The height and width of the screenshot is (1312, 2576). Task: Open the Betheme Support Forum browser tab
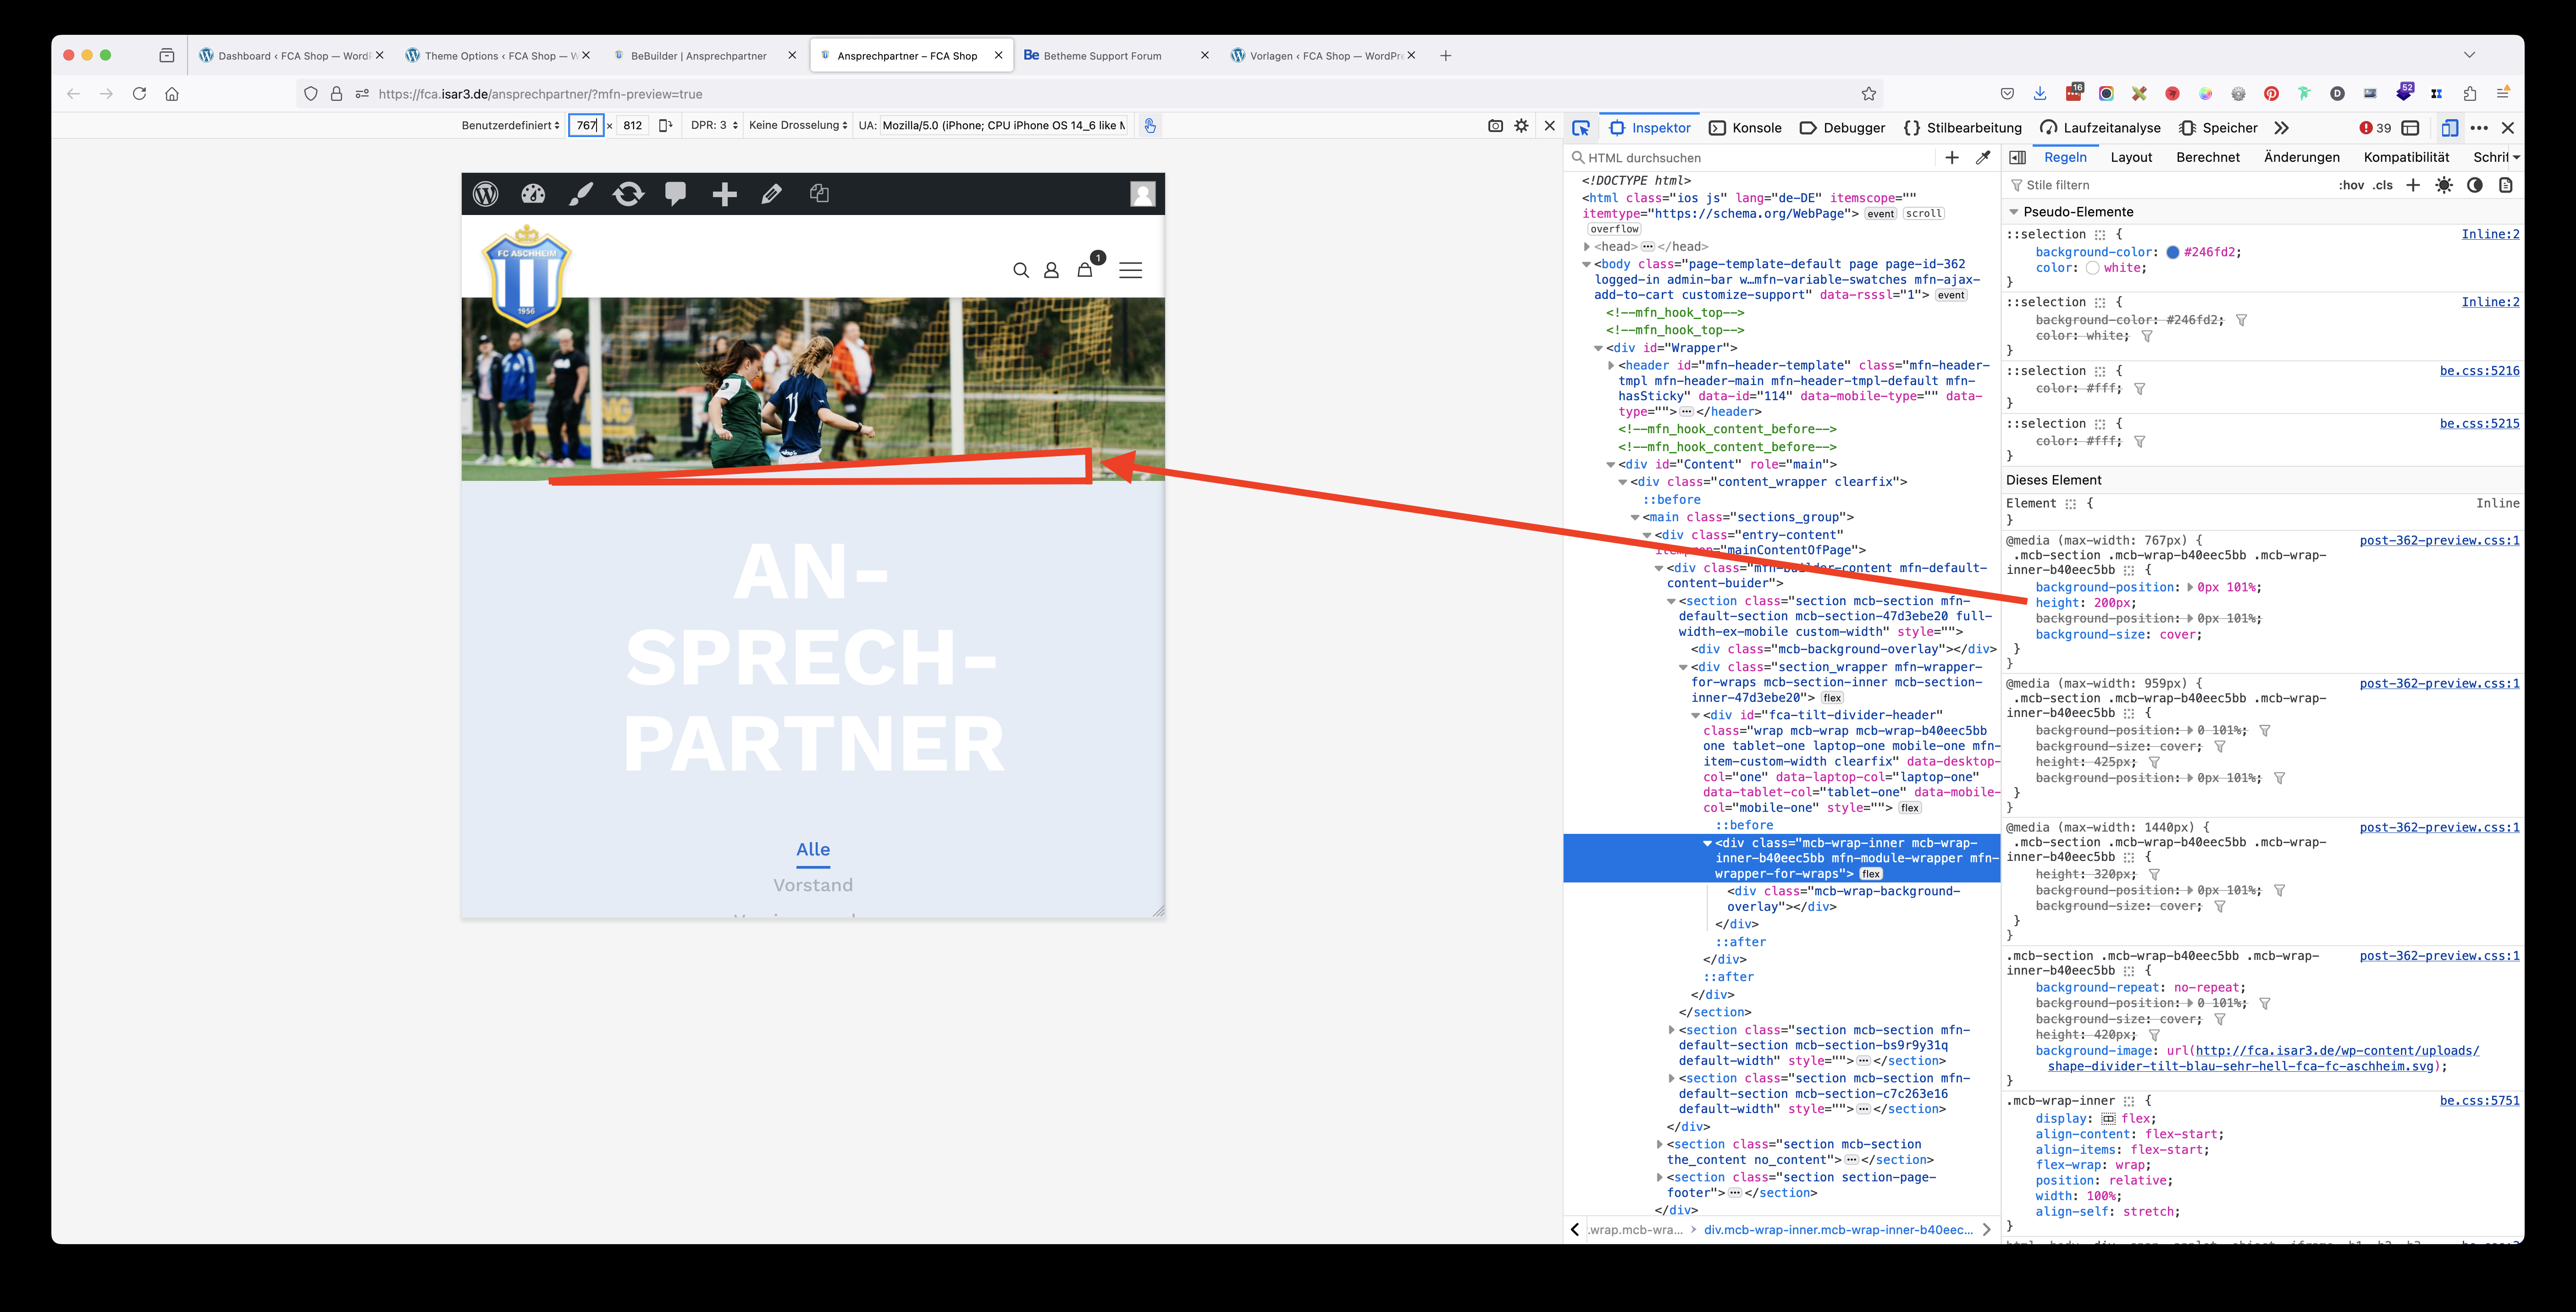coord(1114,56)
